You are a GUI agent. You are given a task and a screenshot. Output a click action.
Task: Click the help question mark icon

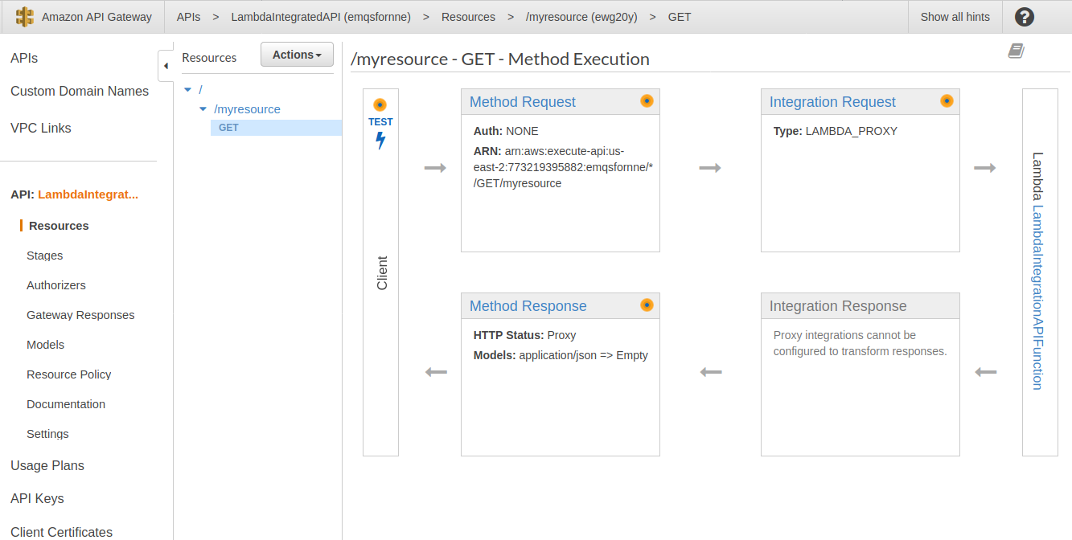(1024, 16)
